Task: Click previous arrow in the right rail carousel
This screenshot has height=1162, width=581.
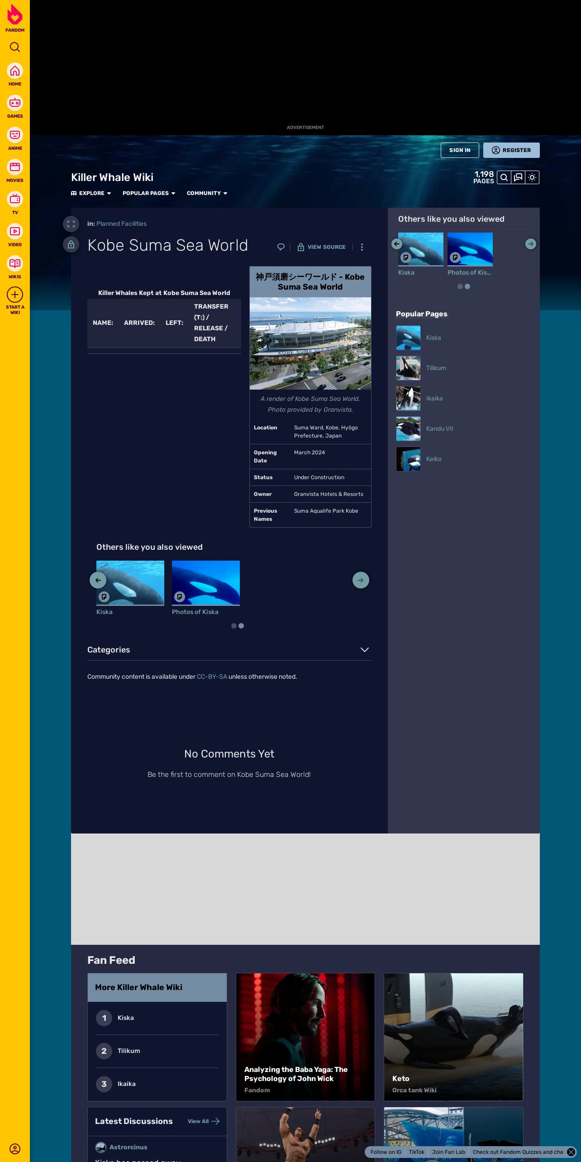Action: 397,244
